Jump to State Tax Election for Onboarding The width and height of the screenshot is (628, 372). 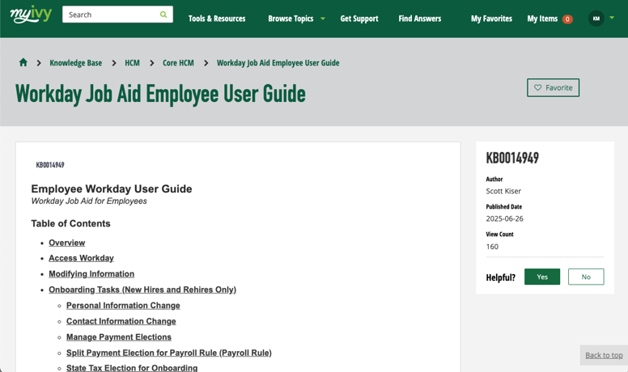pos(132,368)
